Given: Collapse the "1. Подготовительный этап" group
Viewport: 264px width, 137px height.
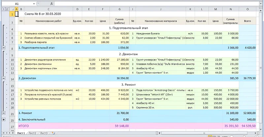Looking at the screenshot, I should (x=3, y=48).
